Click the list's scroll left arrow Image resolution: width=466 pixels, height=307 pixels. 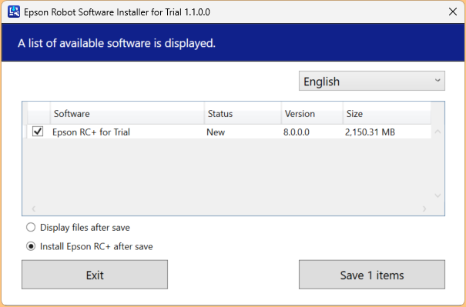(34, 209)
